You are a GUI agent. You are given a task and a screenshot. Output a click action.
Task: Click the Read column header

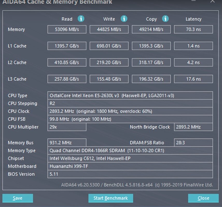pyautogui.click(x=67, y=19)
